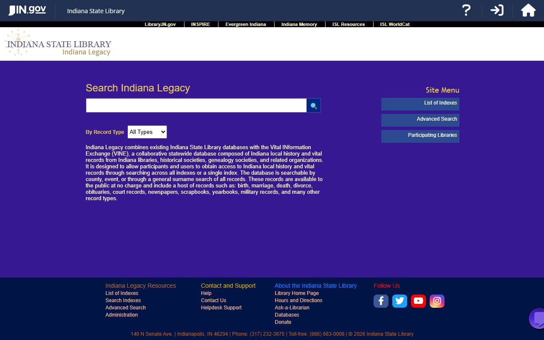544x340 pixels.
Task: Open ISL Resources in top nav
Action: pyautogui.click(x=348, y=24)
